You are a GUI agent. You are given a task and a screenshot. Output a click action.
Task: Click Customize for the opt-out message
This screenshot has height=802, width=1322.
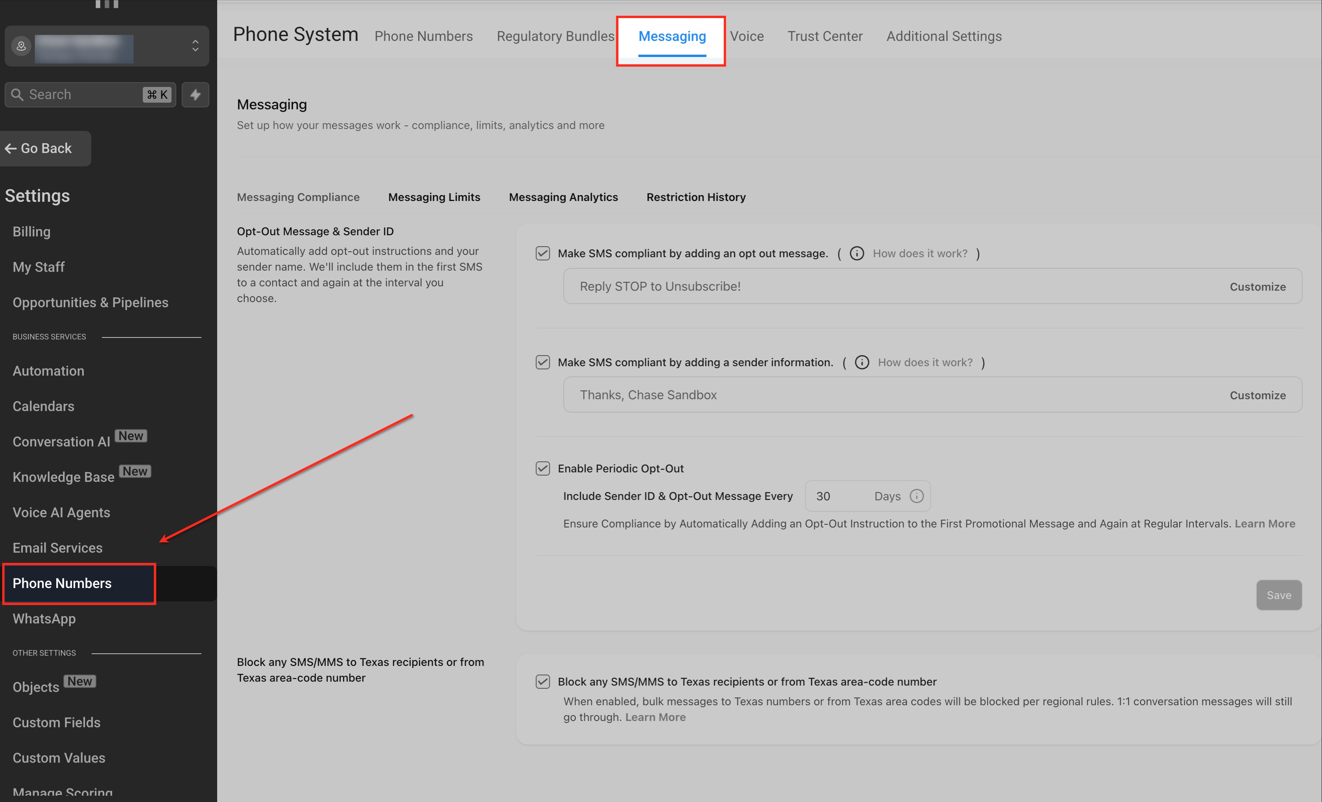coord(1257,287)
